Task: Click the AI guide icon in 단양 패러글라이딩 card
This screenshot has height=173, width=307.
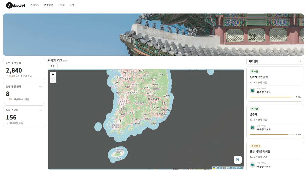Action: click(252, 165)
